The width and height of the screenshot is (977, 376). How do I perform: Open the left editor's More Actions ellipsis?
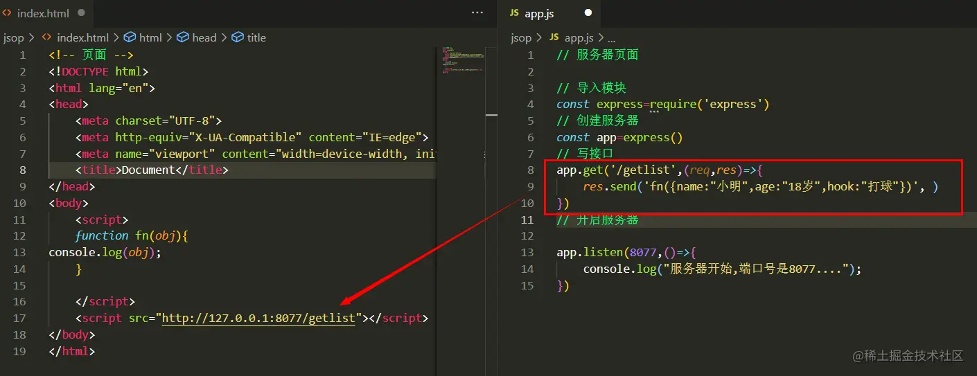(477, 12)
